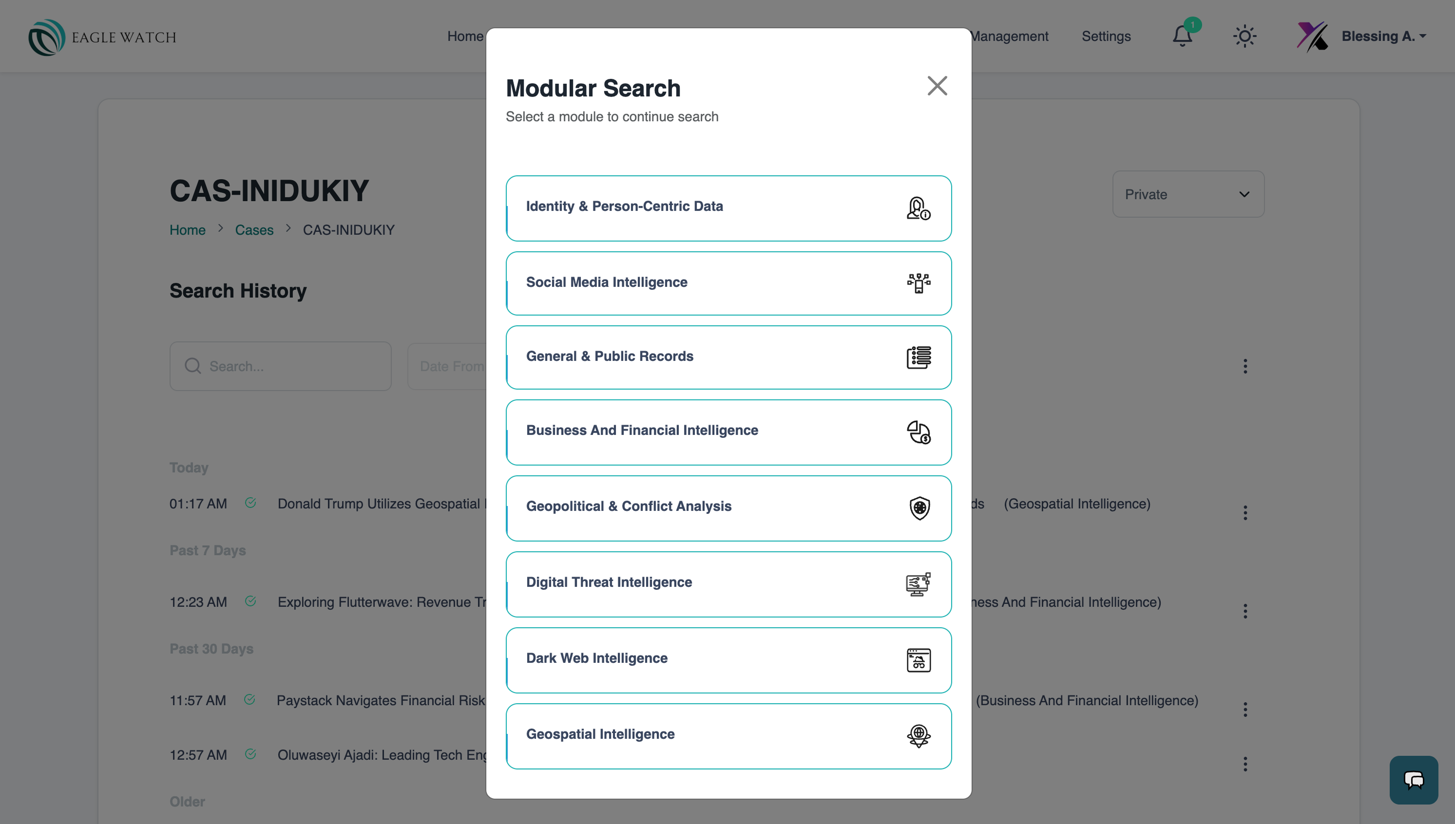
Task: Open the Settings nav item
Action: [x=1105, y=36]
